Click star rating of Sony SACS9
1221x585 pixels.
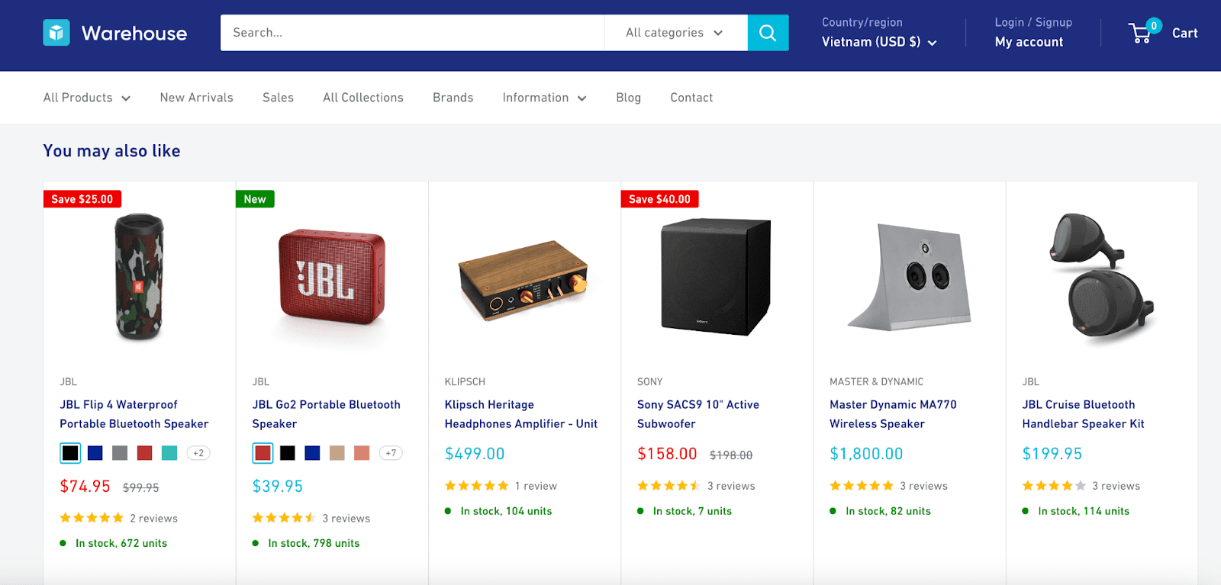pos(668,486)
